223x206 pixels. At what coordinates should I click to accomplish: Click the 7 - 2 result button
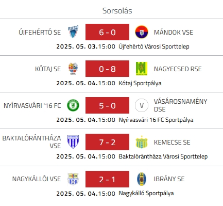tap(107, 142)
